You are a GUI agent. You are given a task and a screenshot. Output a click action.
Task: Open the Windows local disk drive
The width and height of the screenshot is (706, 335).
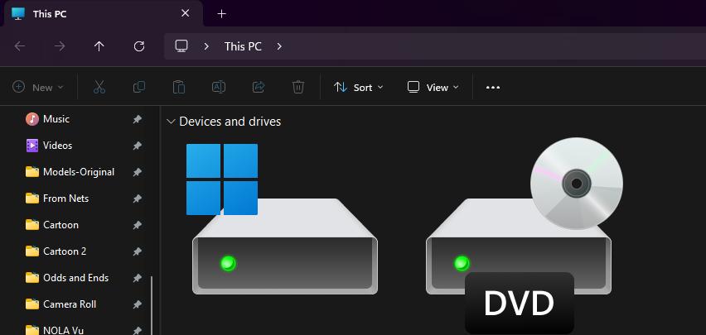[x=284, y=219]
